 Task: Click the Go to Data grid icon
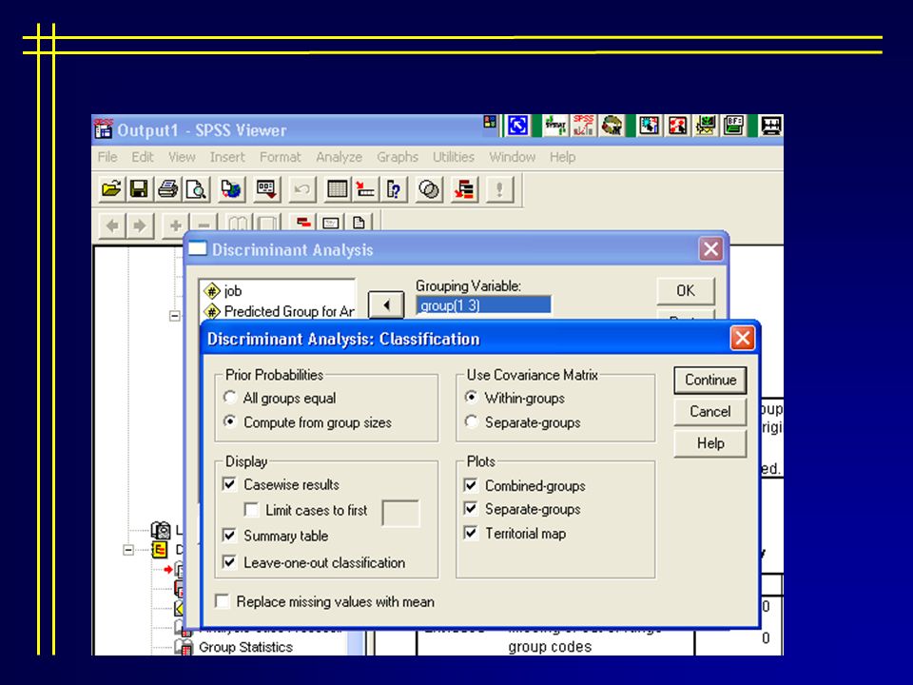tap(337, 188)
